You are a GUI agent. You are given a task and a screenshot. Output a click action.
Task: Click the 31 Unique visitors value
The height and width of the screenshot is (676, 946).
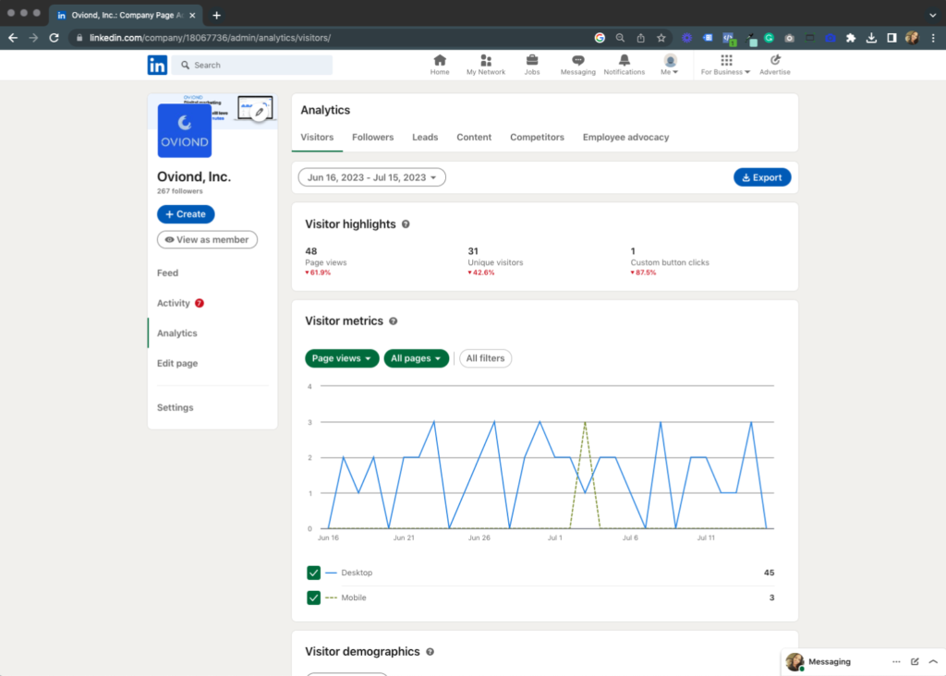pyautogui.click(x=473, y=251)
